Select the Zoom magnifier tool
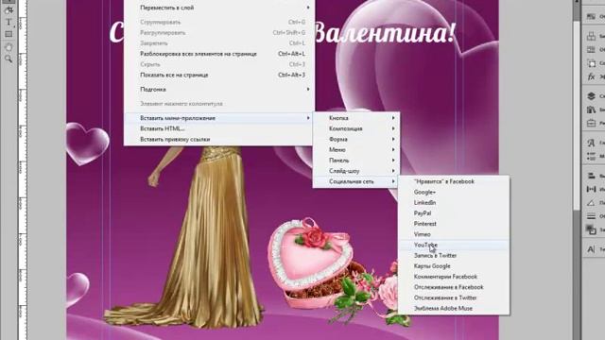The image size is (605, 340). (x=9, y=59)
